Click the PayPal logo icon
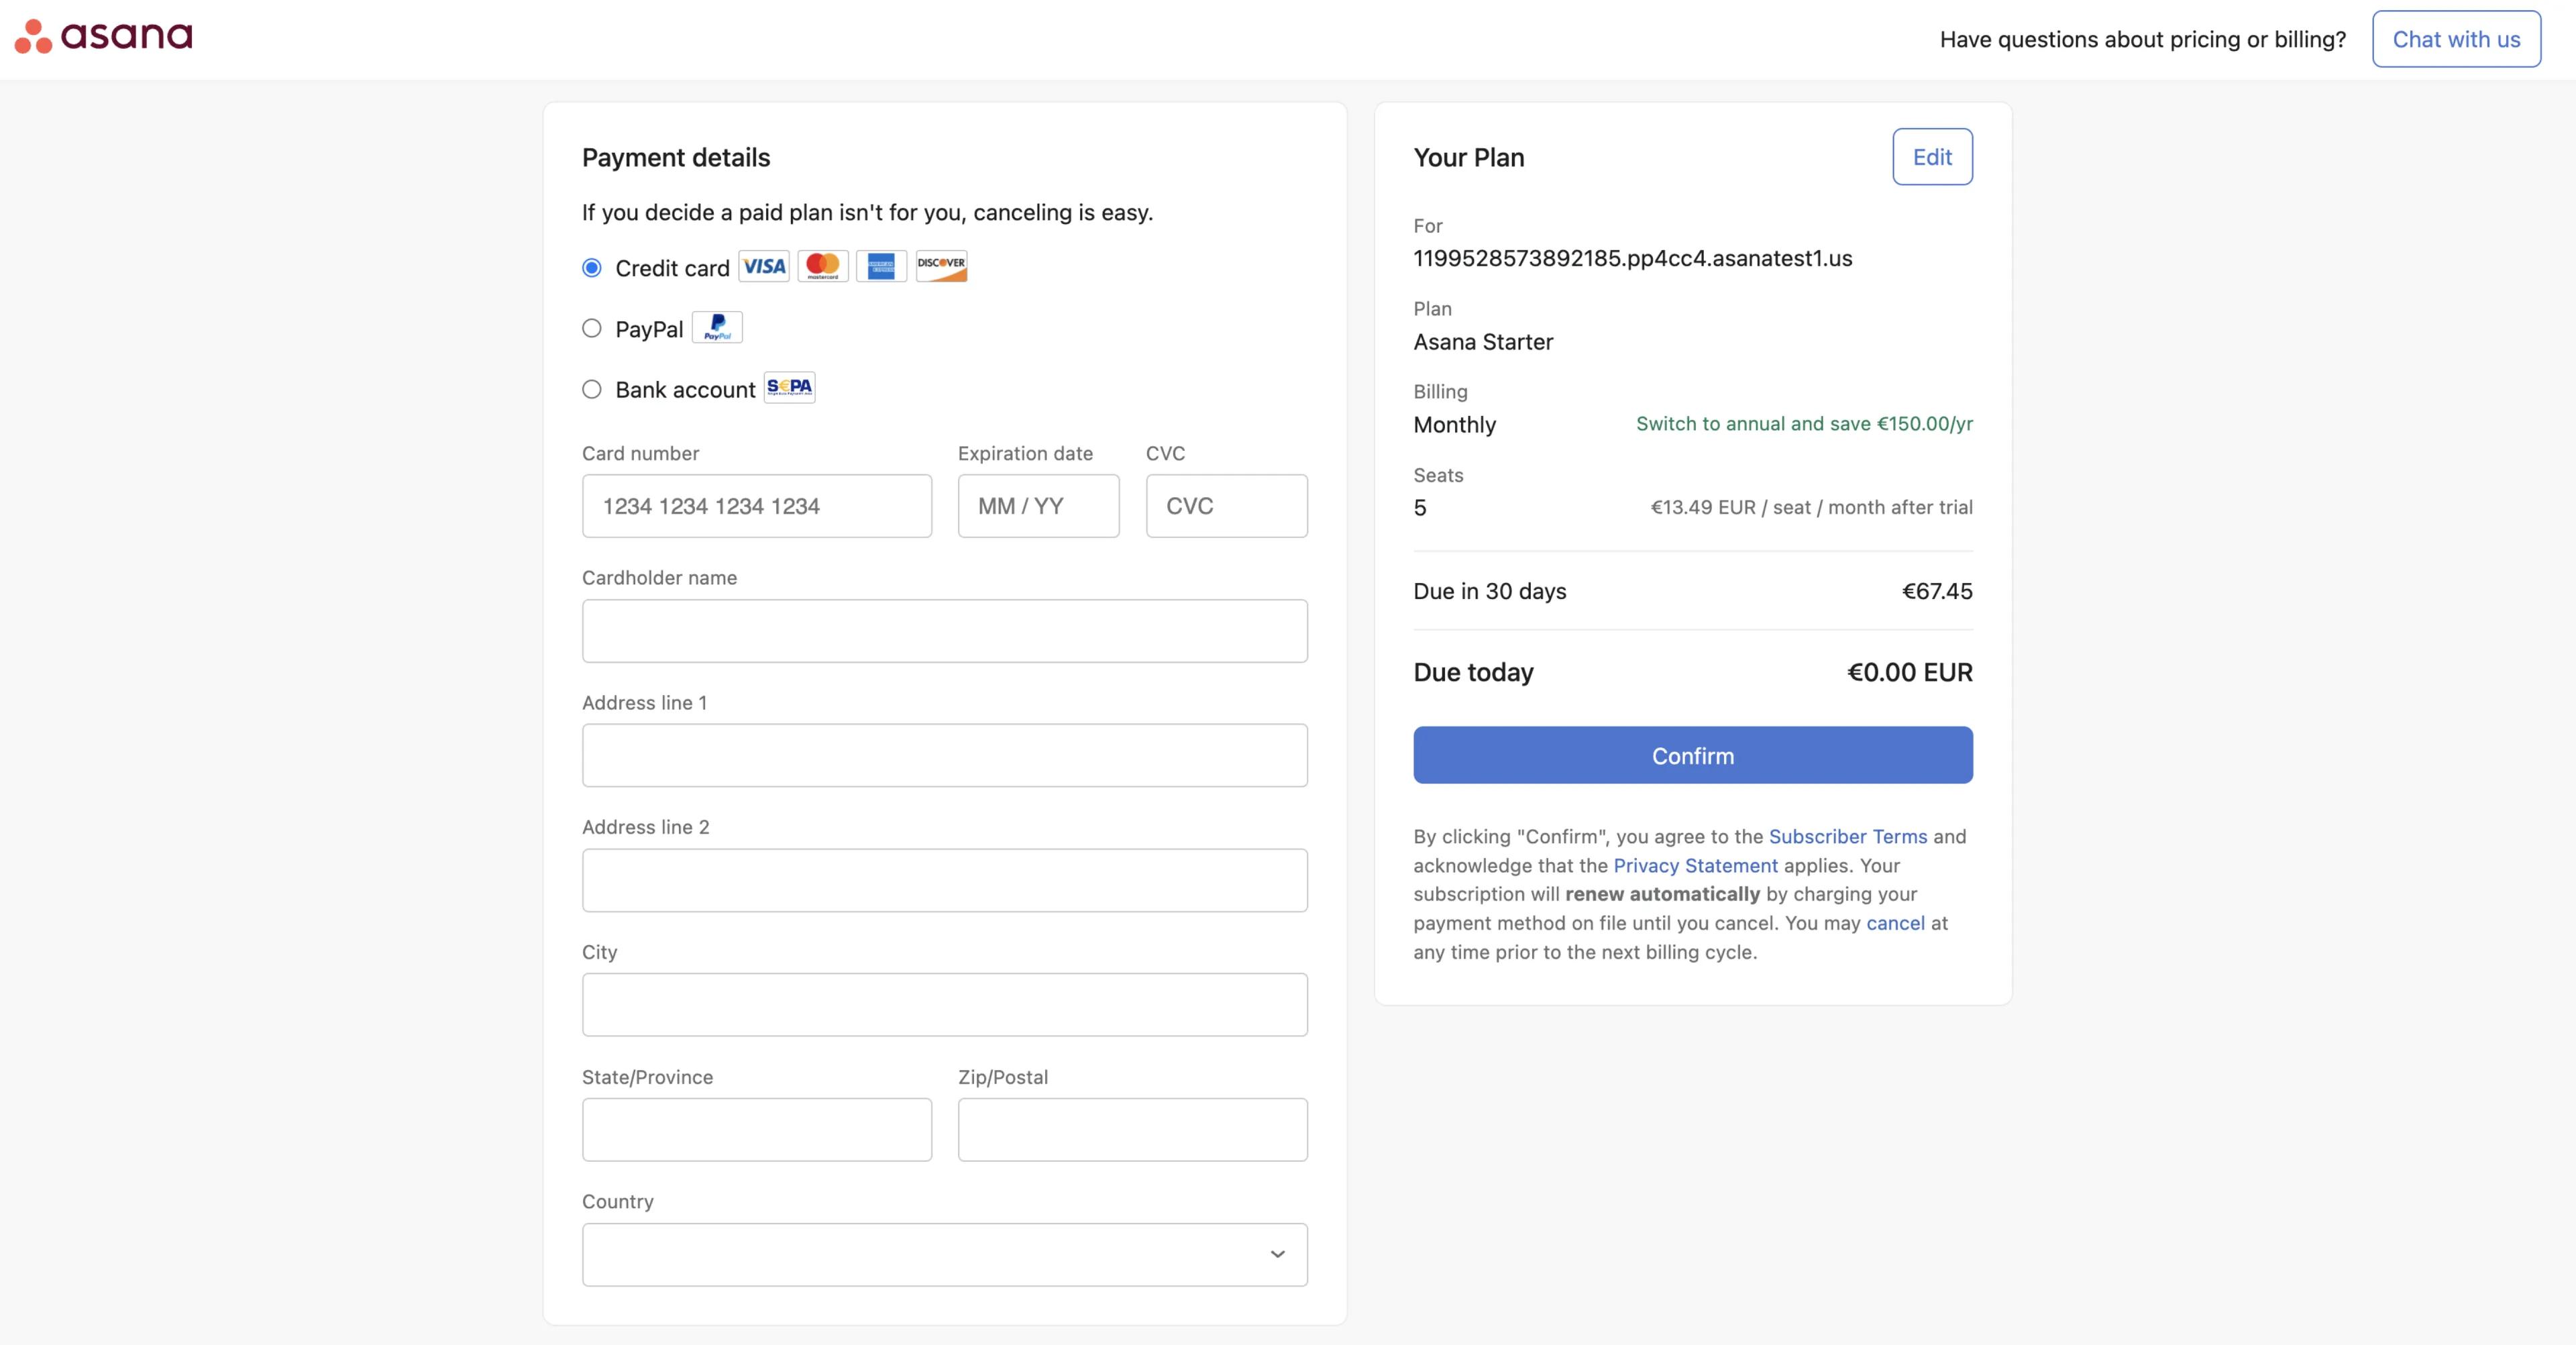The height and width of the screenshot is (1345, 2576). (x=717, y=327)
